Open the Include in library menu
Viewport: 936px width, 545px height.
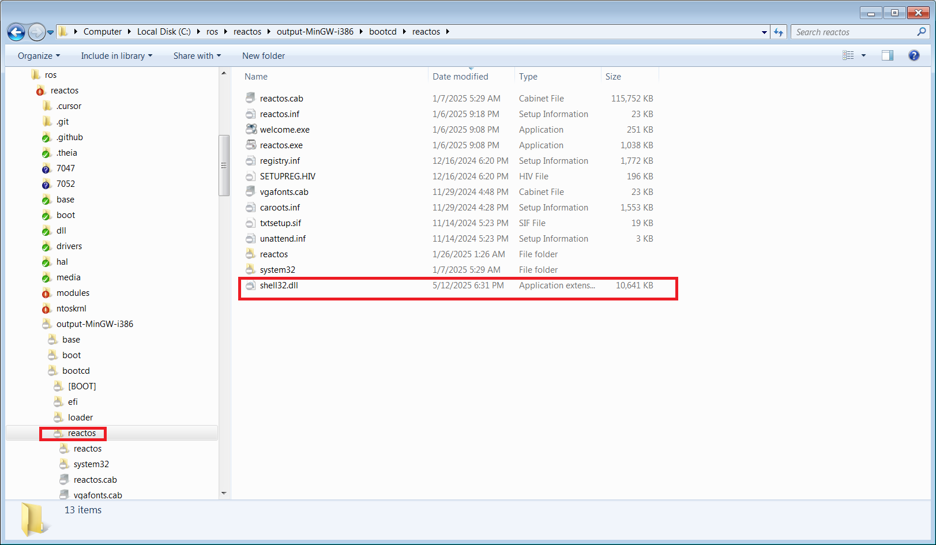click(x=117, y=56)
